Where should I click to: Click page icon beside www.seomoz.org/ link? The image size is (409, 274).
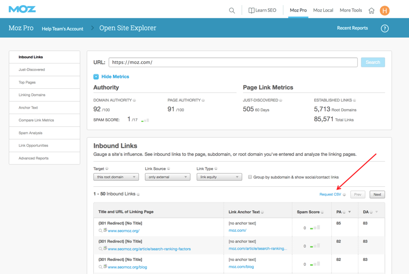coord(105,230)
